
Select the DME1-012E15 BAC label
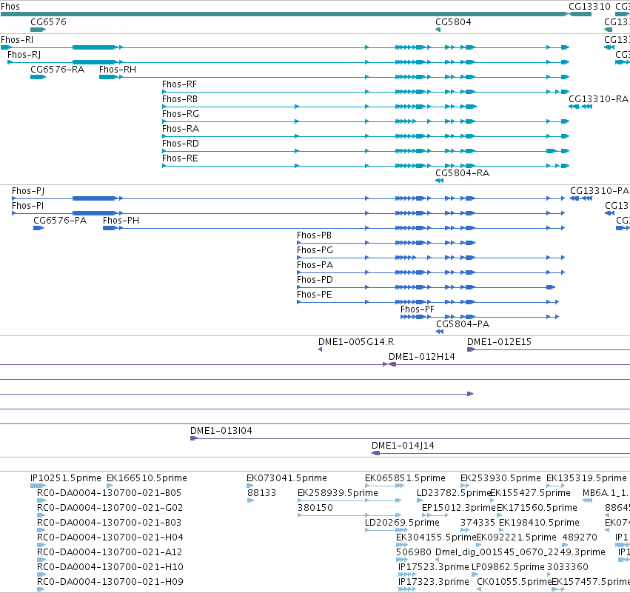[x=499, y=342]
